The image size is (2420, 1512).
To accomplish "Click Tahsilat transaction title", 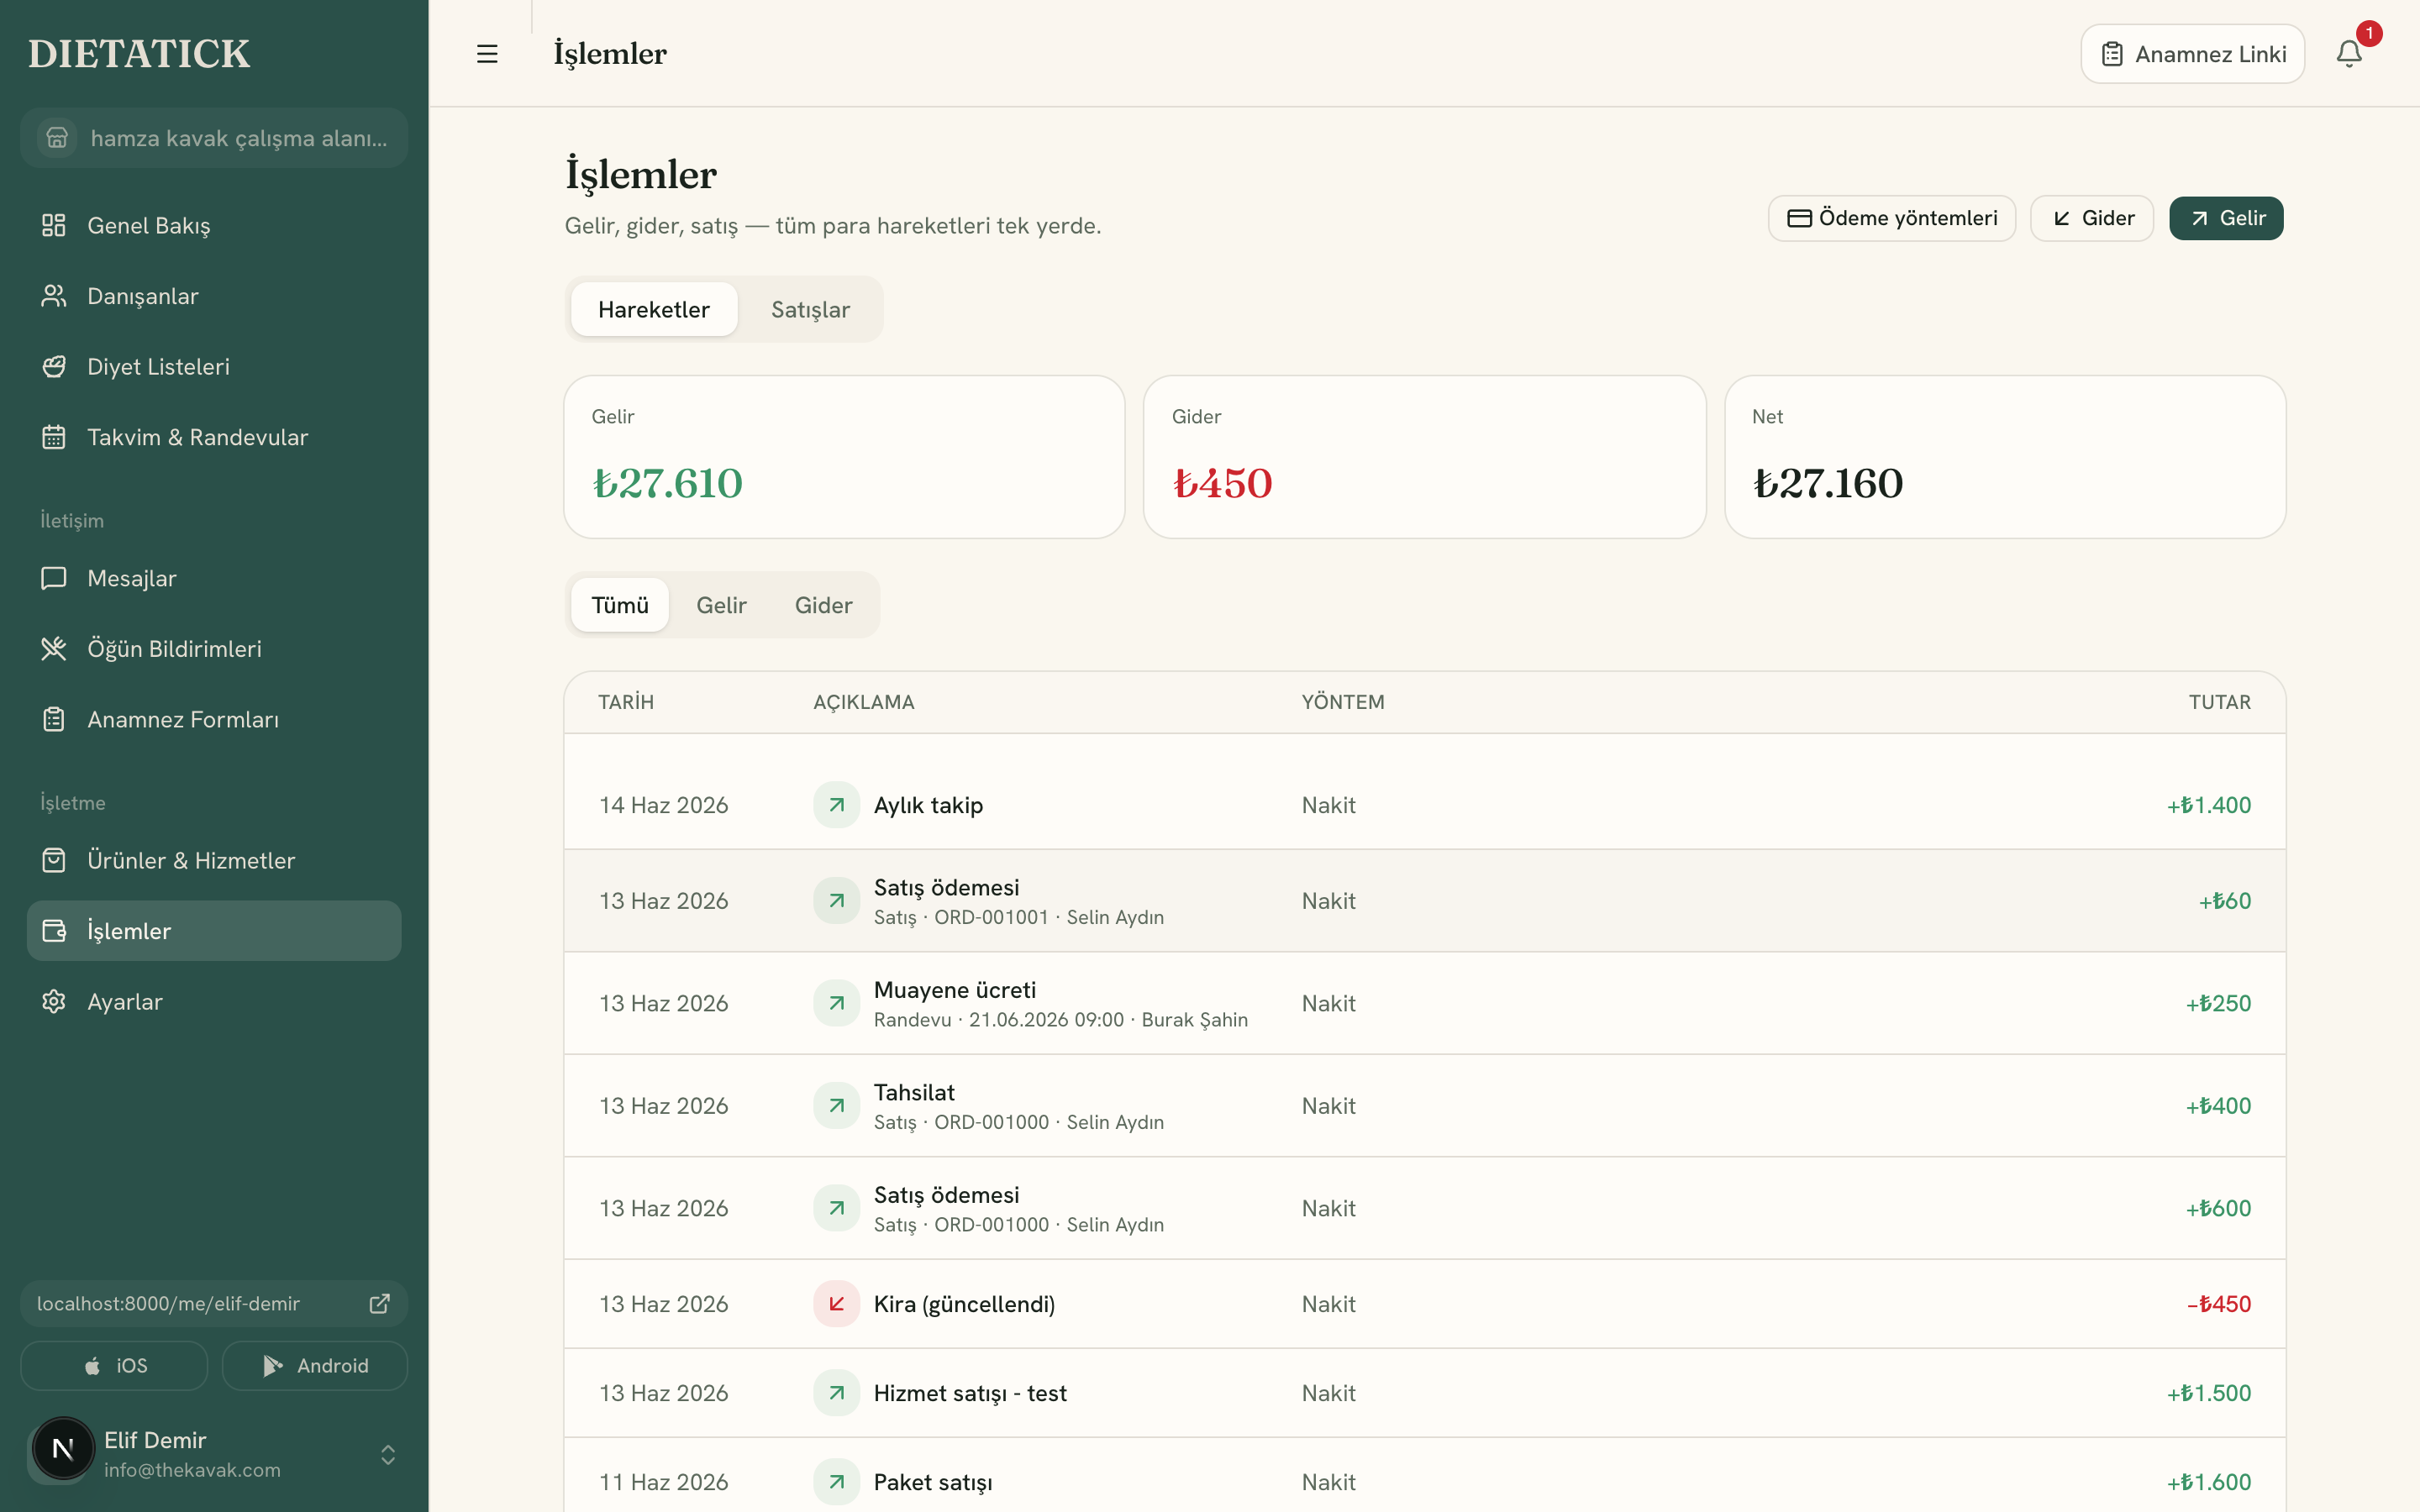I will coord(914,1092).
